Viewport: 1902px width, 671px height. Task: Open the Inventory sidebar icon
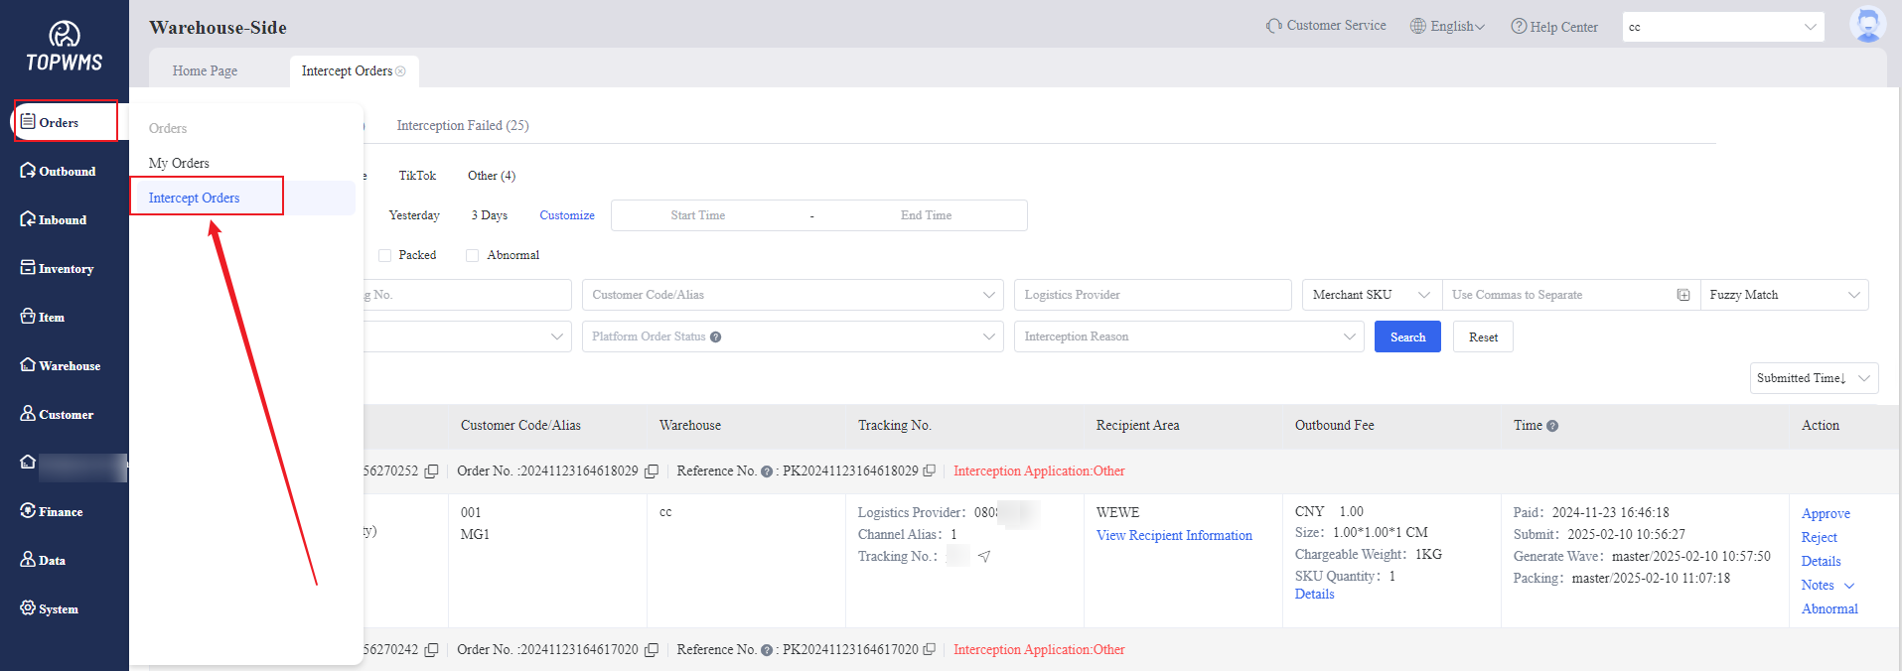(28, 268)
